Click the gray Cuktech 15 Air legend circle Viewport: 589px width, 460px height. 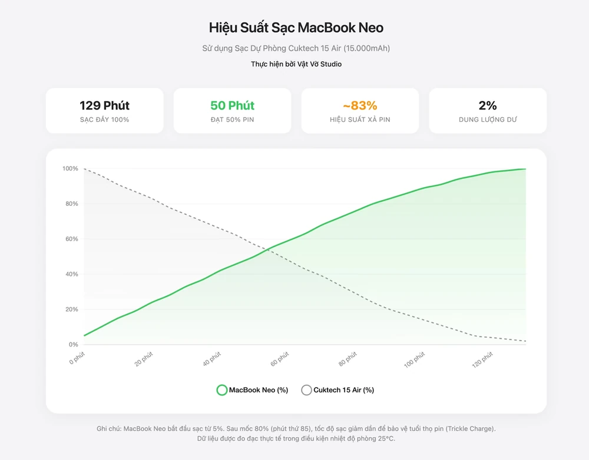click(306, 390)
